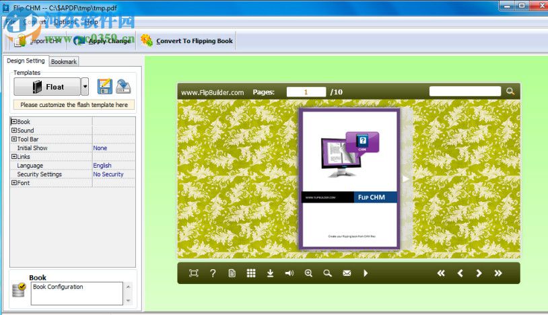Click the help question mark icon
548x315 pixels.
tap(213, 273)
